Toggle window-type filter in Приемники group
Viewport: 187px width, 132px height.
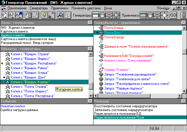(x=143, y=15)
